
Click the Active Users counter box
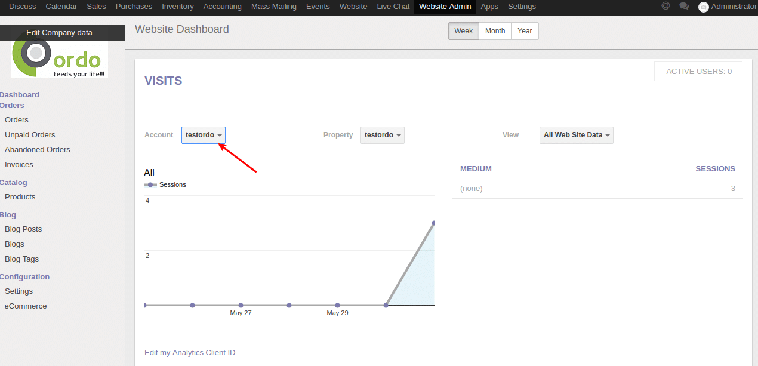[698, 72]
